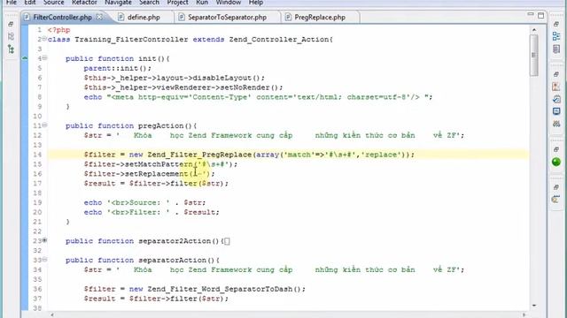Expand the folded separator2Action() function
The image size is (567, 318).
[x=45, y=240]
